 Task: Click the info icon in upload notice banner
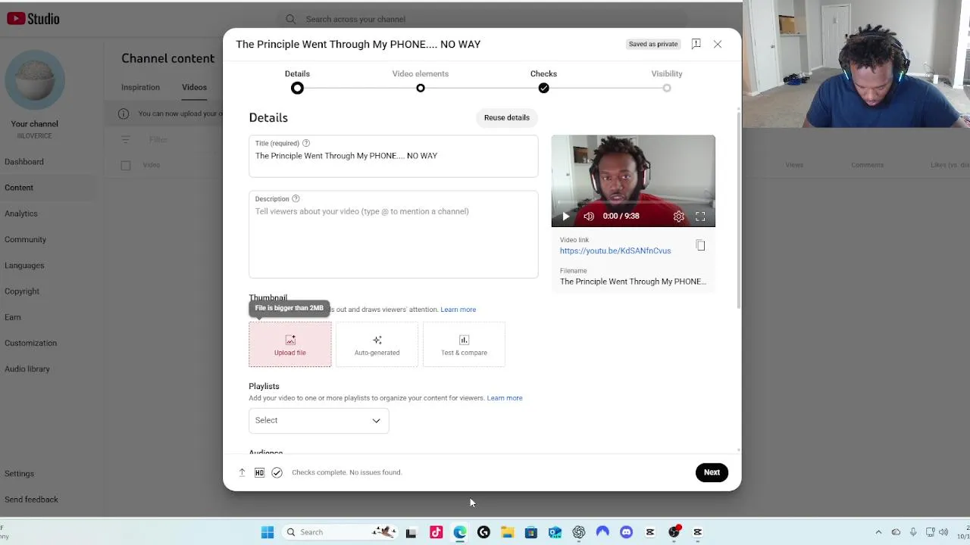tap(124, 114)
